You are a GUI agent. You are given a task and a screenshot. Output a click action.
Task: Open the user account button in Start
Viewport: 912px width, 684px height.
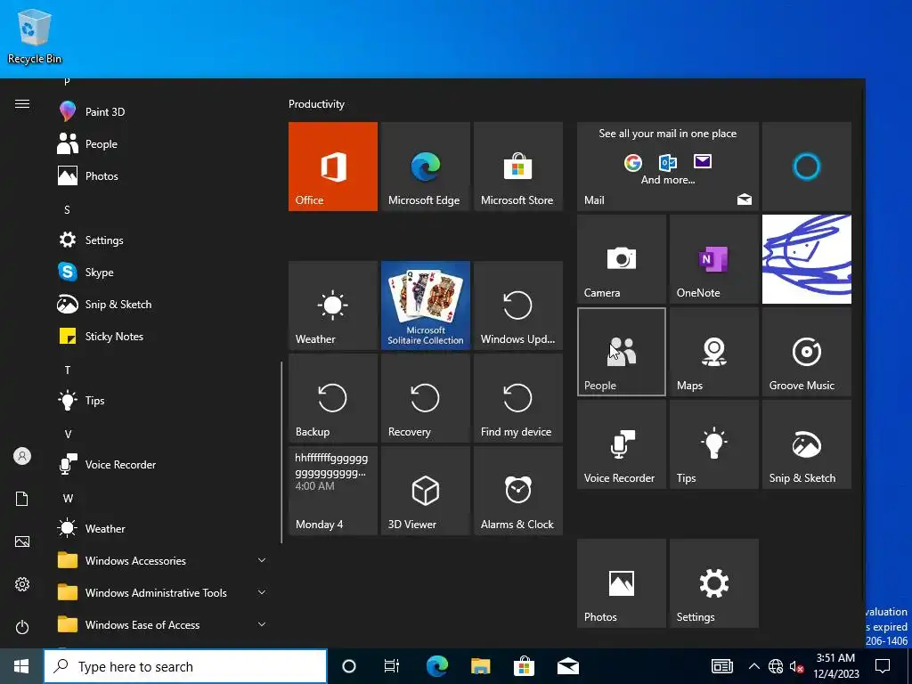tap(22, 456)
